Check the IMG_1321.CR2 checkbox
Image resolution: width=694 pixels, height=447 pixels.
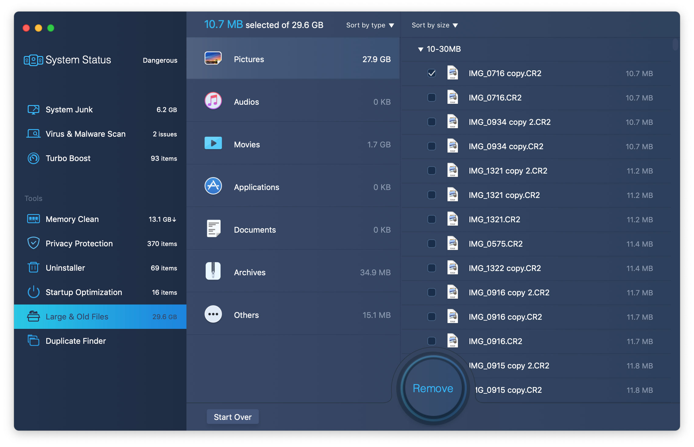pos(432,219)
